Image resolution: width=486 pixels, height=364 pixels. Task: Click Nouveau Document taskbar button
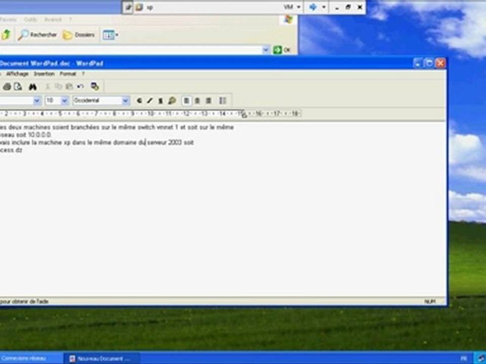[x=102, y=359]
